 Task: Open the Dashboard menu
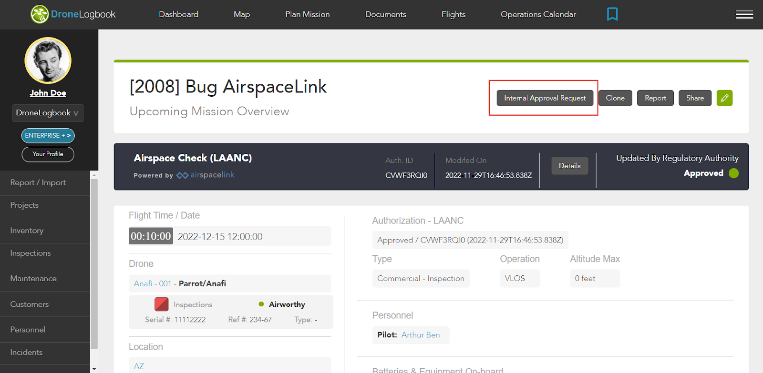[179, 14]
